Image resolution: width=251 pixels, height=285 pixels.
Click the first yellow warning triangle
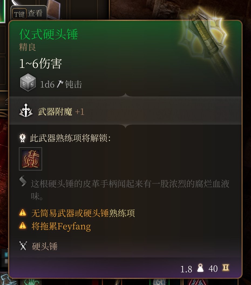tap(23, 212)
